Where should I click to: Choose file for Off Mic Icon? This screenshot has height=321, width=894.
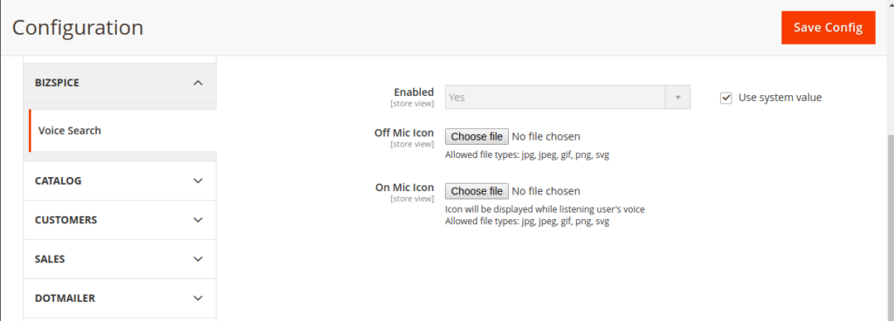click(477, 137)
